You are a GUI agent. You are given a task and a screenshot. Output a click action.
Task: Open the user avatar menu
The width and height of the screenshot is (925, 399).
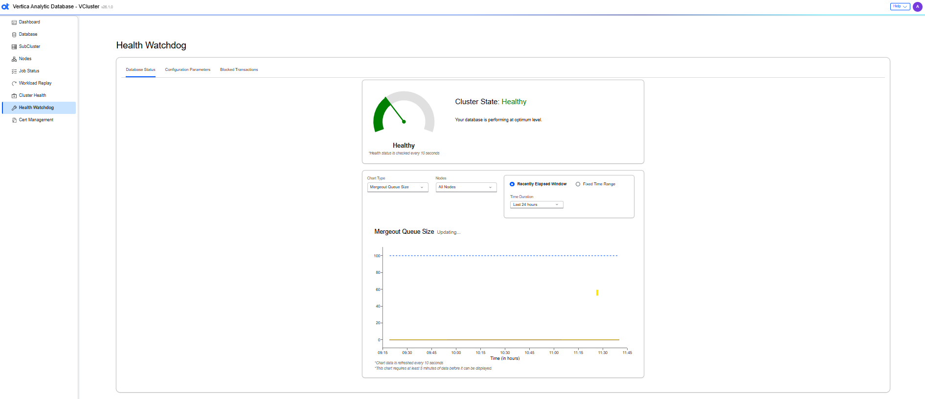coord(917,6)
